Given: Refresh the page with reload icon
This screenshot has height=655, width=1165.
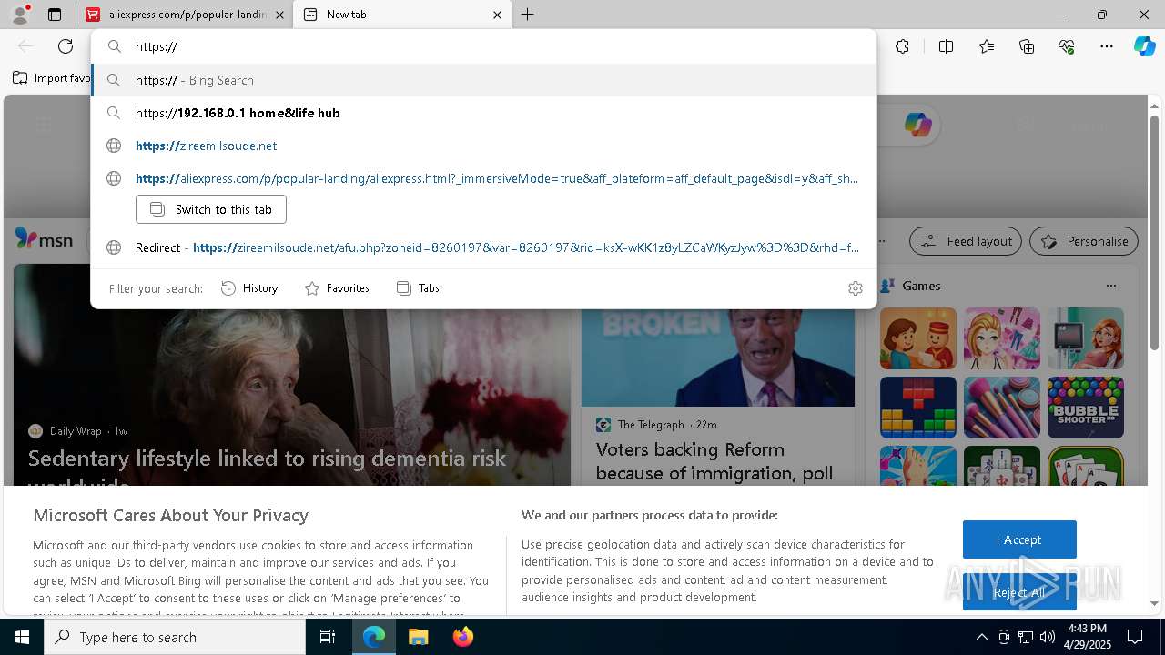Looking at the screenshot, I should [66, 46].
